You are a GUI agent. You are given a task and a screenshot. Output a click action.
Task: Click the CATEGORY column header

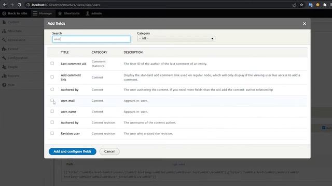tap(99, 52)
